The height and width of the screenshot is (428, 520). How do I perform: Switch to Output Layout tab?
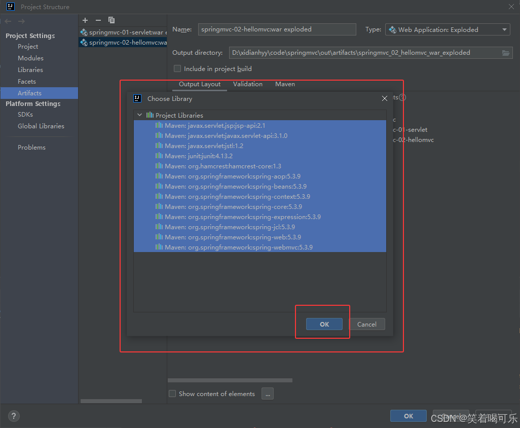coord(200,84)
